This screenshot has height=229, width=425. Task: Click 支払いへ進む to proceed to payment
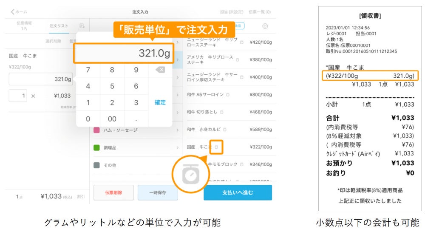pos(238,193)
